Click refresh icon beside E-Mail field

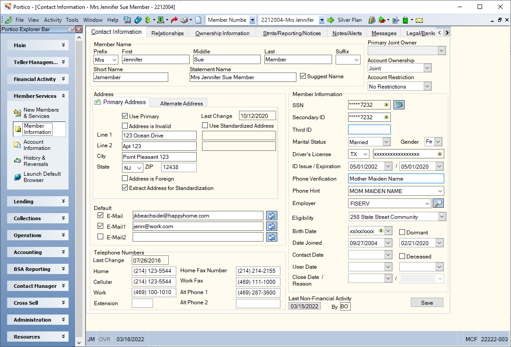(x=272, y=215)
